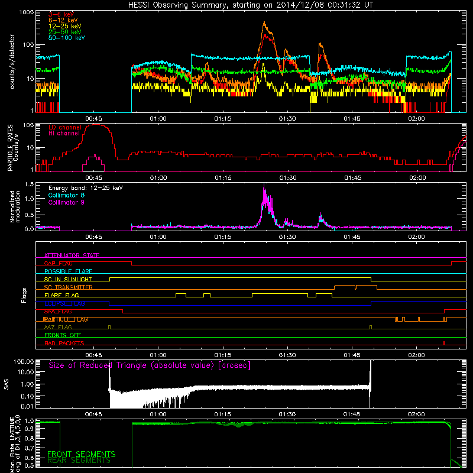Viewport: 473px width, 473px height.
Task: Click the REAR SEGMENTS legend label
Action: tap(79, 461)
